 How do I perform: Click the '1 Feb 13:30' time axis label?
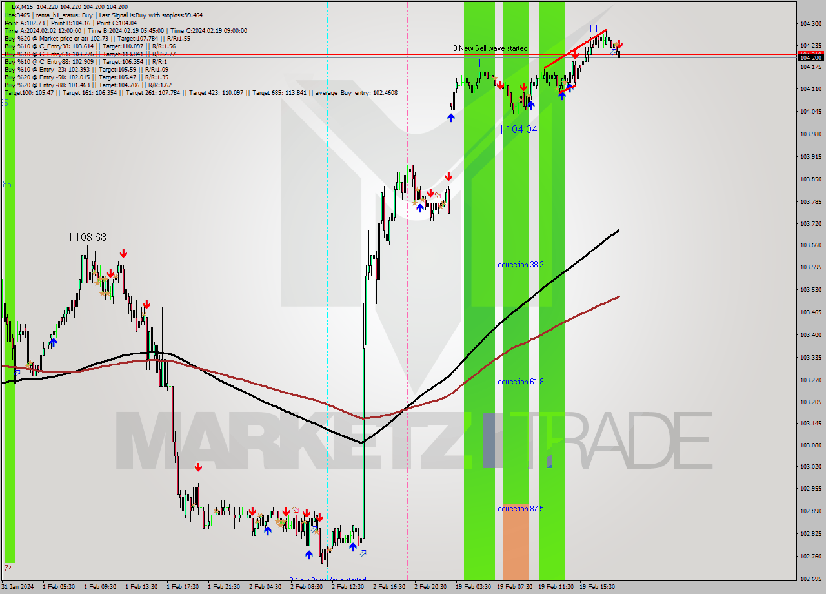(141, 587)
